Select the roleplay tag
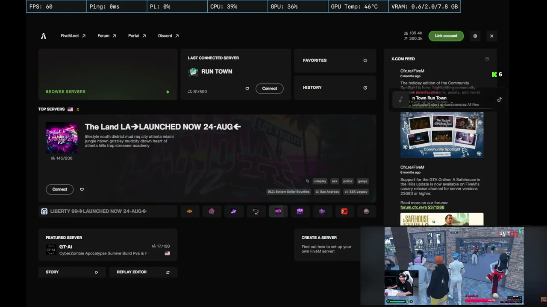Viewport: 547px width, 307px height. pyautogui.click(x=320, y=181)
